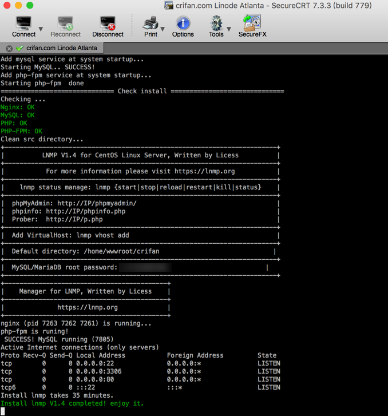The width and height of the screenshot is (388, 416).
Task: Click the 'nginx (pid 7263 7262 7261)' line
Action: pos(76,323)
